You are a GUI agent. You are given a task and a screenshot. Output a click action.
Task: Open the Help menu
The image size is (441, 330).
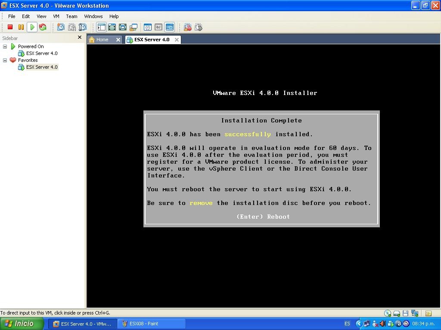pyautogui.click(x=114, y=16)
